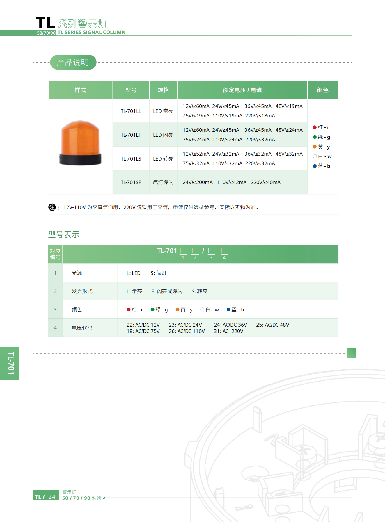
Task: Click the S: 氙灯 option text
Action: 159,273
